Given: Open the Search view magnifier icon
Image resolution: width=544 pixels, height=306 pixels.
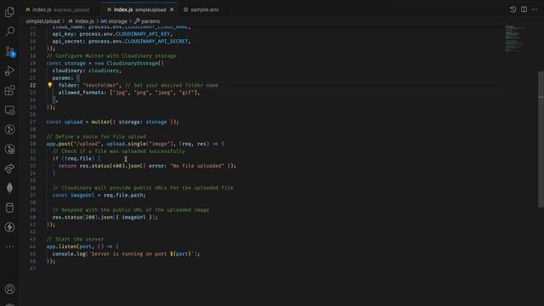Looking at the screenshot, I should tap(9, 31).
